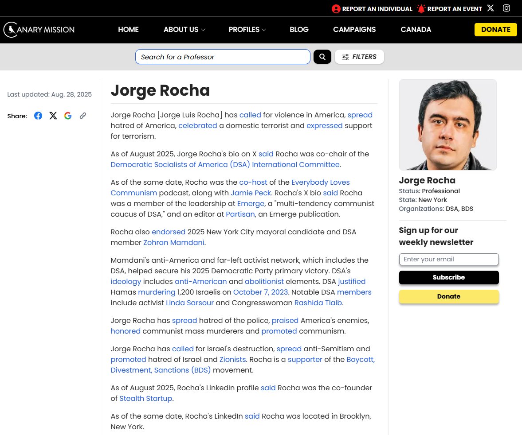Click the Jorge Rocha profile photo
Screen dimensions: 522x435
pos(448,125)
